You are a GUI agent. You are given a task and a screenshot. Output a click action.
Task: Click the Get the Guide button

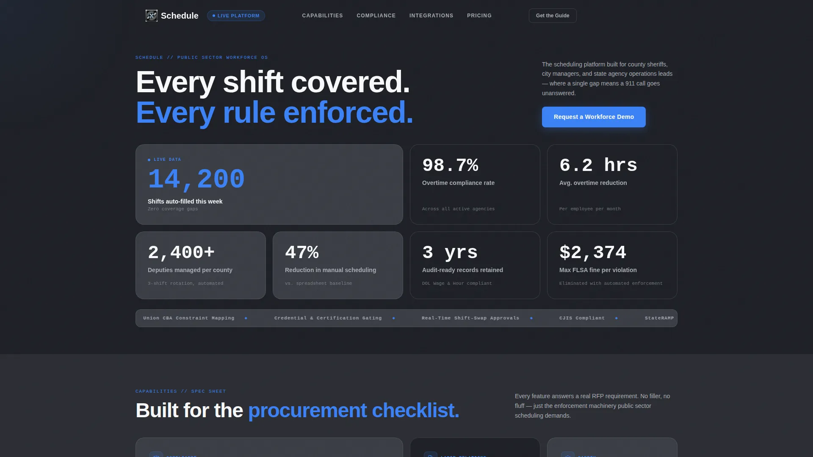pos(553,16)
